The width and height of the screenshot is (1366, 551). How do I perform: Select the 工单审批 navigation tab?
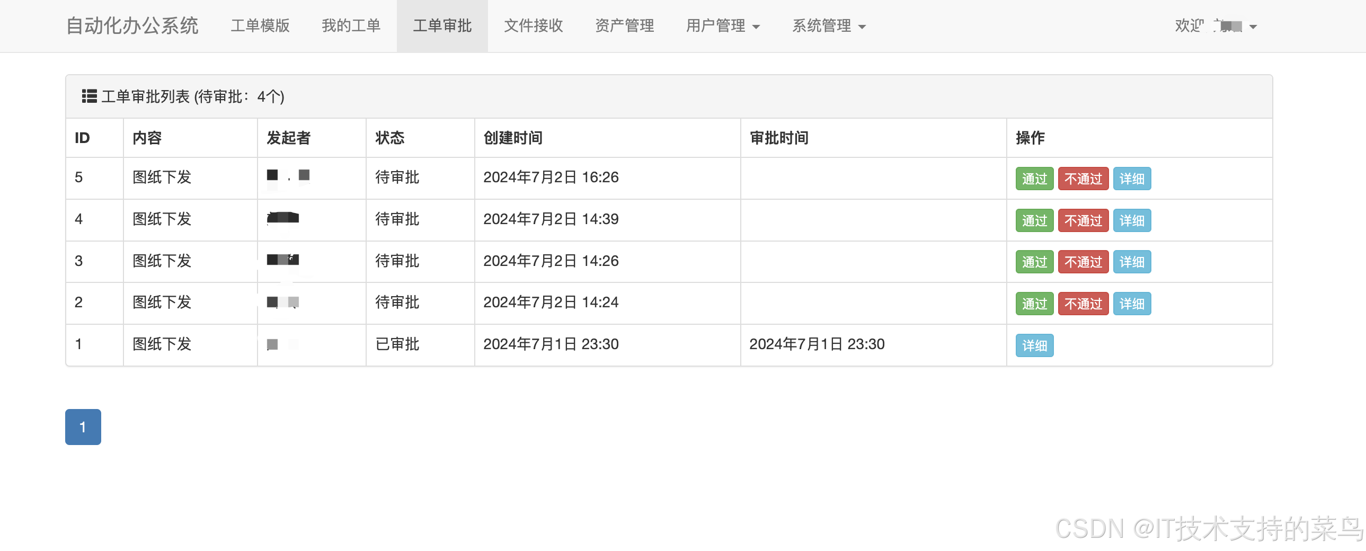click(442, 26)
